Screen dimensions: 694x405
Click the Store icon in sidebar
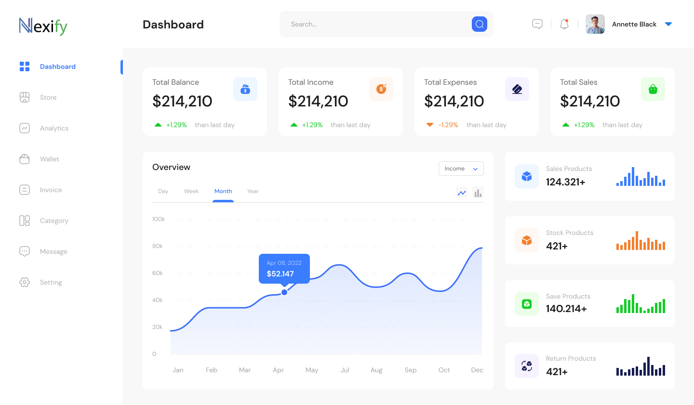25,97
